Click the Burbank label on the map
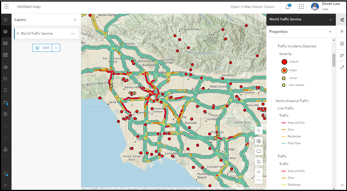Viewport: 347px width, 191px height. 149,65
